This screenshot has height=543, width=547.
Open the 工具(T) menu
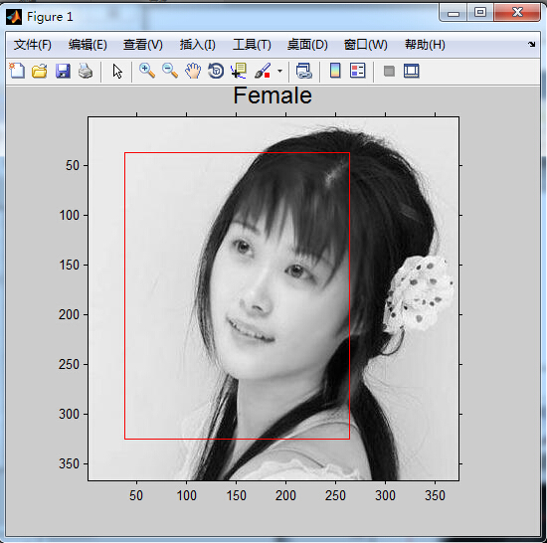click(252, 45)
